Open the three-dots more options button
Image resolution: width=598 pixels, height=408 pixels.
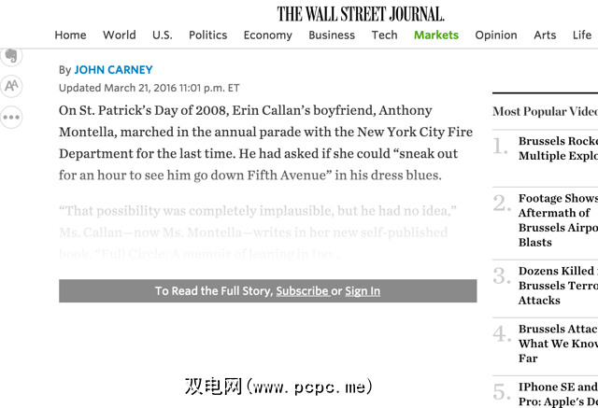(11, 118)
